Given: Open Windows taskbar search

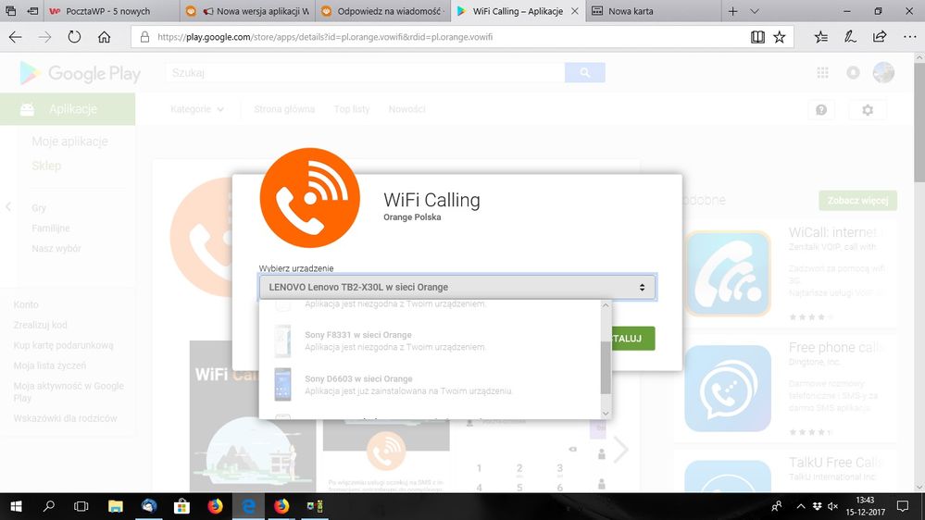Looking at the screenshot, I should [49, 506].
